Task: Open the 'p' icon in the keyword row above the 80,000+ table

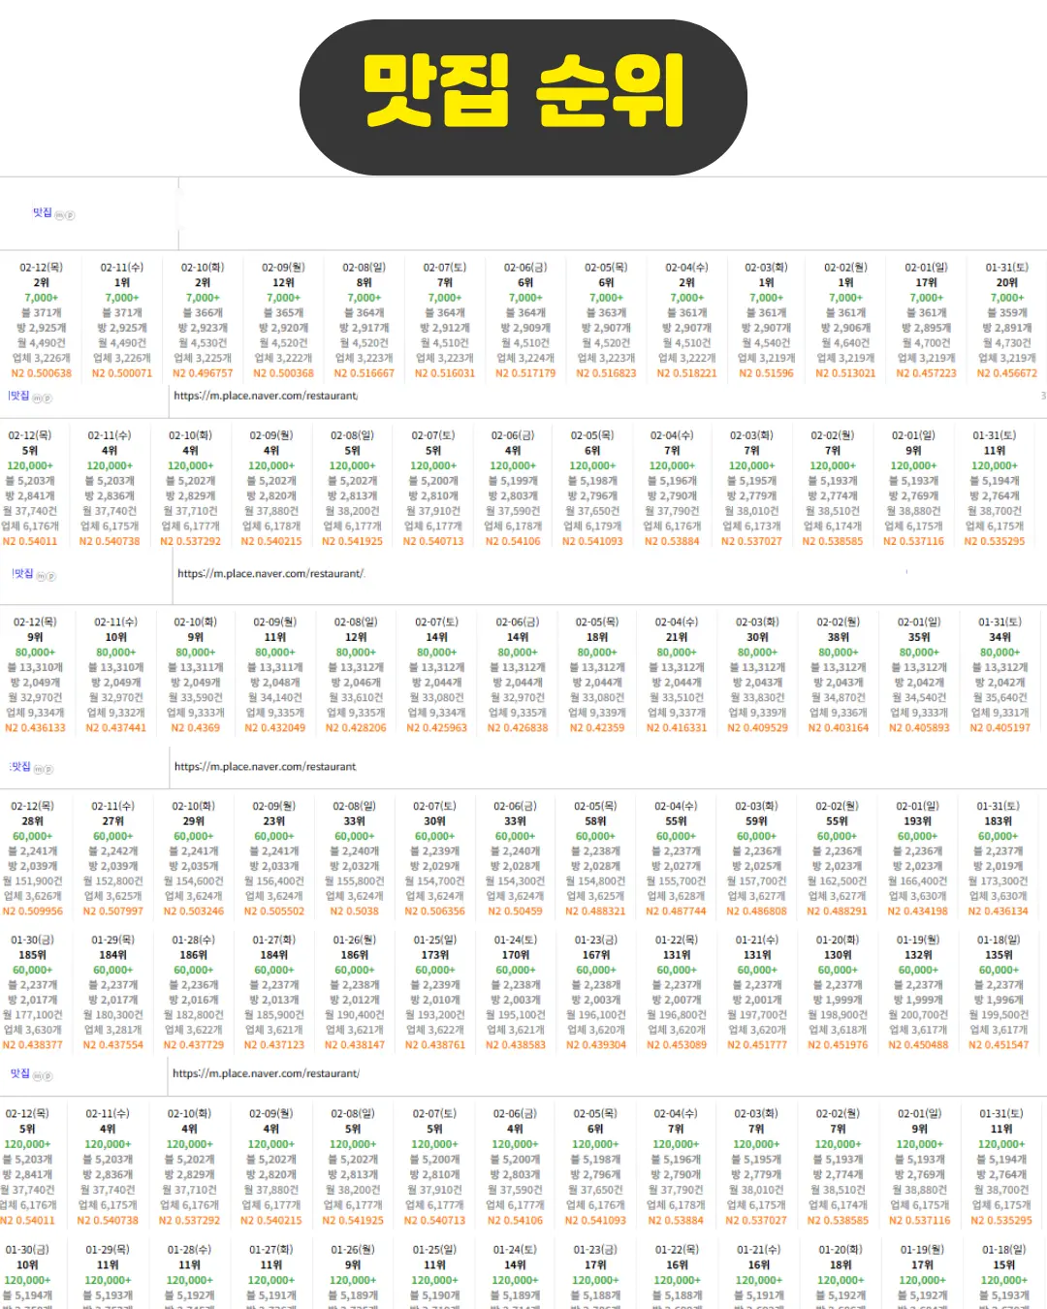Action: click(51, 576)
